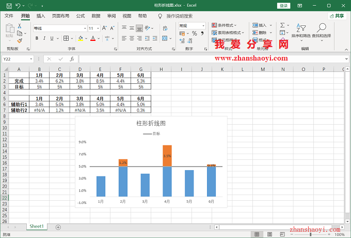The image size is (351, 238).
Task: Undo the last action
Action: pyautogui.click(x=18, y=6)
